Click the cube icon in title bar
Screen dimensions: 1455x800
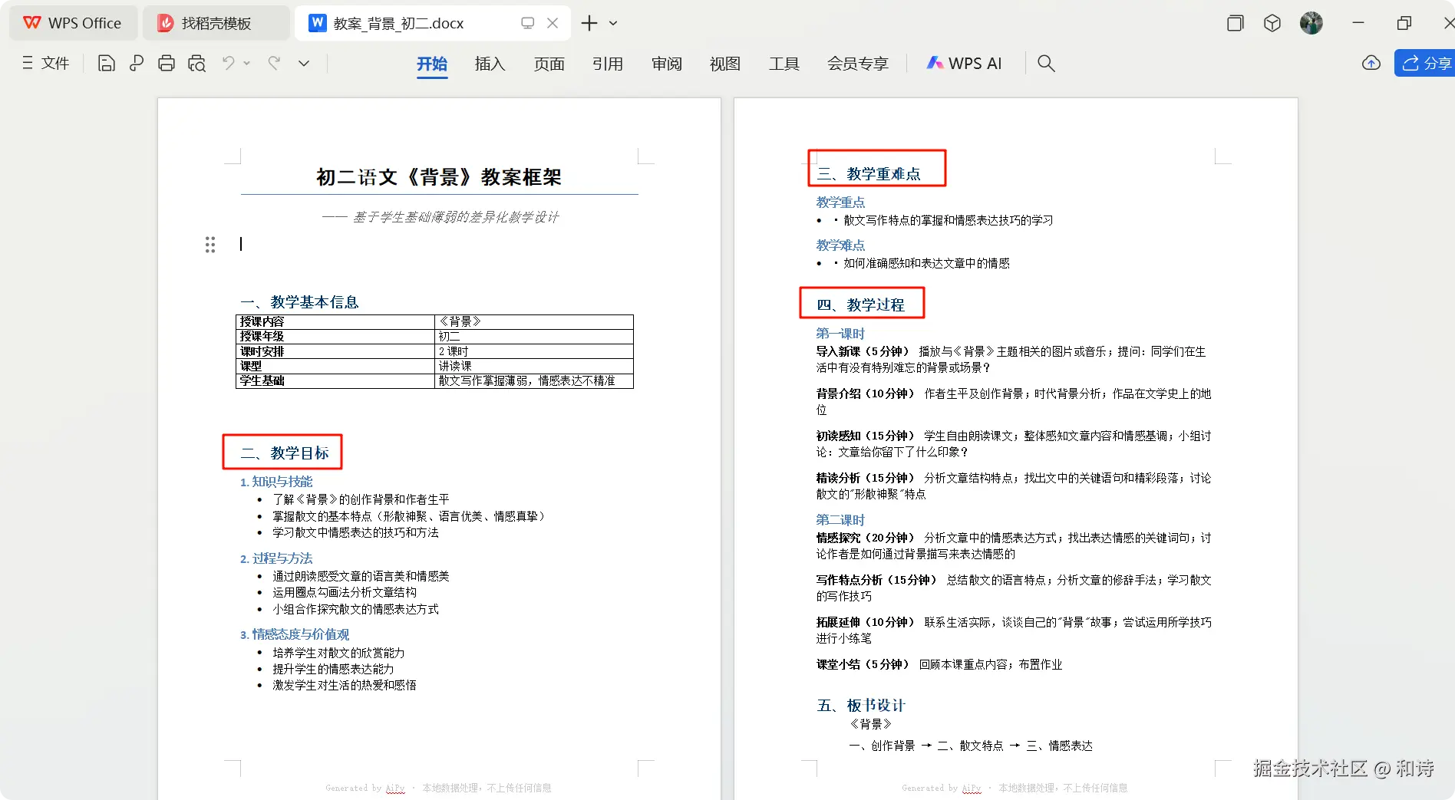click(x=1272, y=23)
